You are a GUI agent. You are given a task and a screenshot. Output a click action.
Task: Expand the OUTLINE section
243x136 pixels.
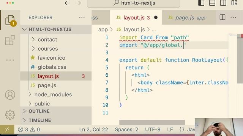(x=56, y=111)
